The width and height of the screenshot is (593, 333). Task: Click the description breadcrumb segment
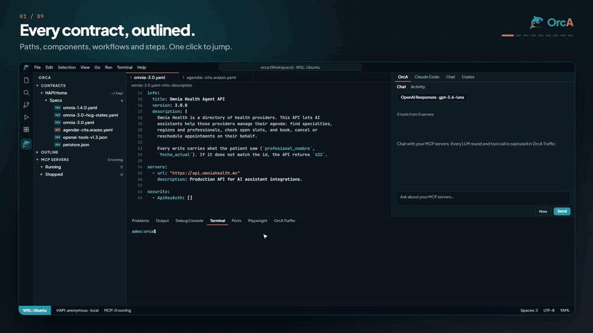[182, 85]
